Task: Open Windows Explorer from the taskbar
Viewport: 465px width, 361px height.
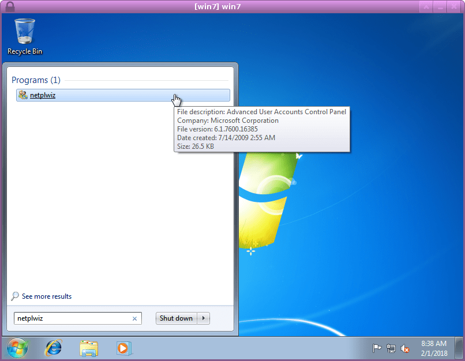Action: coord(89,348)
